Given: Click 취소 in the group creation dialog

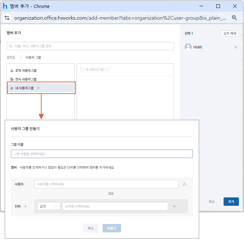Looking at the screenshot, I should coord(90,228).
